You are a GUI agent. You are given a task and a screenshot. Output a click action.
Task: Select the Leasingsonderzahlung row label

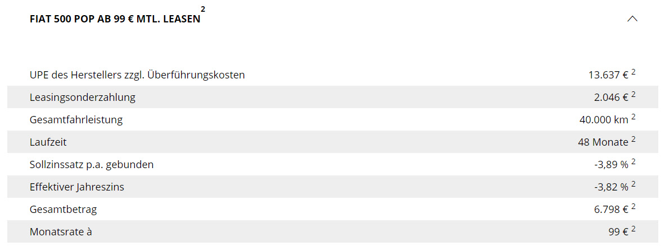[82, 98]
